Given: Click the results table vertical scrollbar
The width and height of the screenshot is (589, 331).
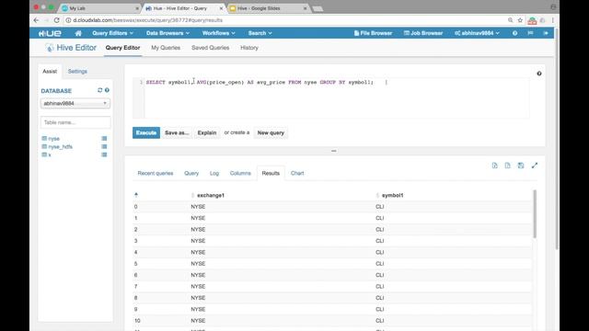Looking at the screenshot, I should pyautogui.click(x=535, y=214).
